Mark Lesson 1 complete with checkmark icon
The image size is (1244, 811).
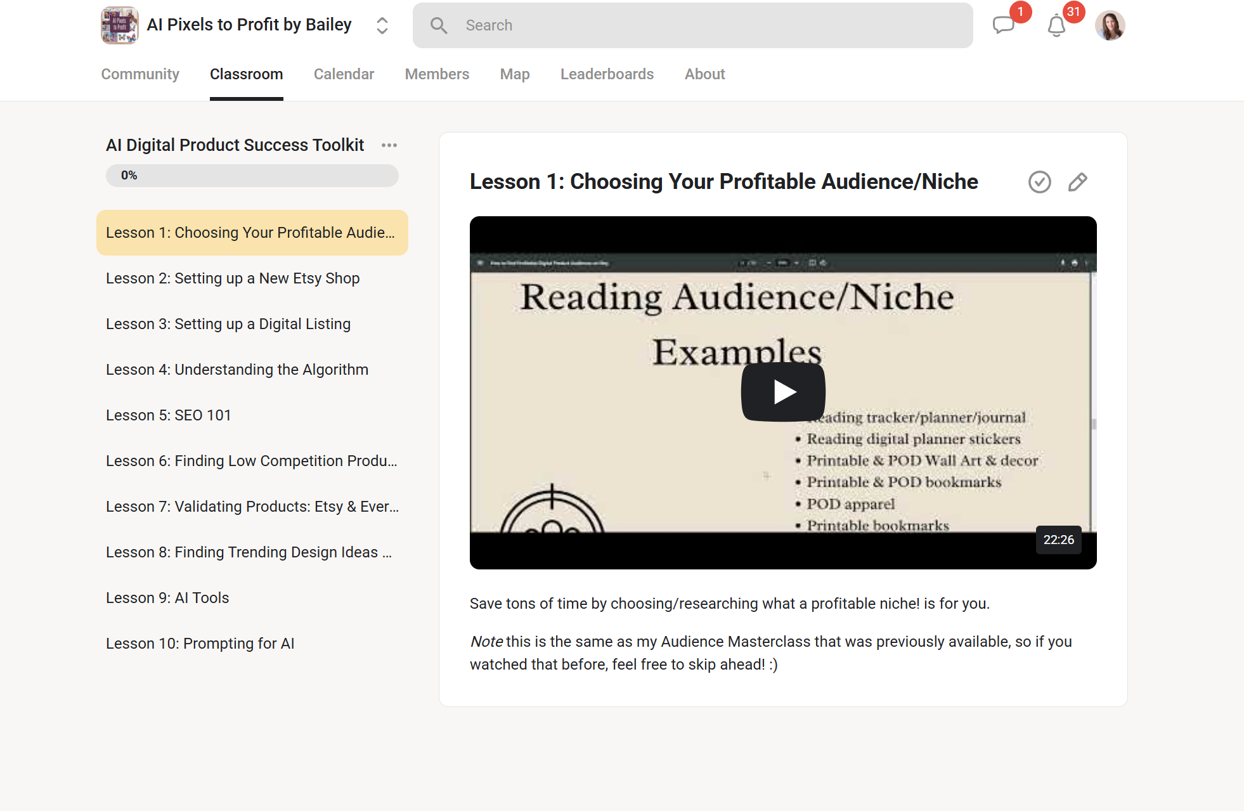pos(1039,182)
